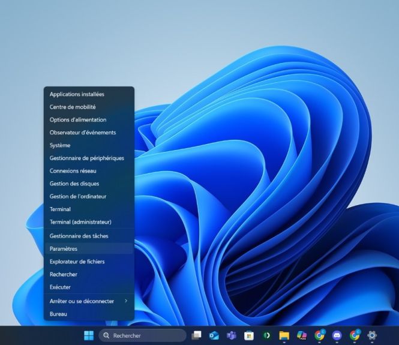Select the highlighted Paramètres entry
Screen dimensions: 399x345
(89, 248)
